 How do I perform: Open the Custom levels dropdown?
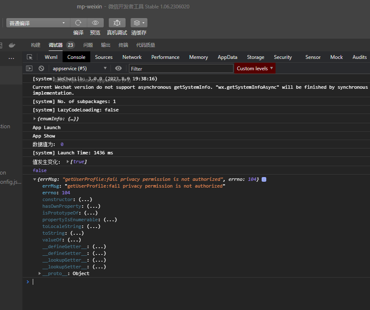255,69
